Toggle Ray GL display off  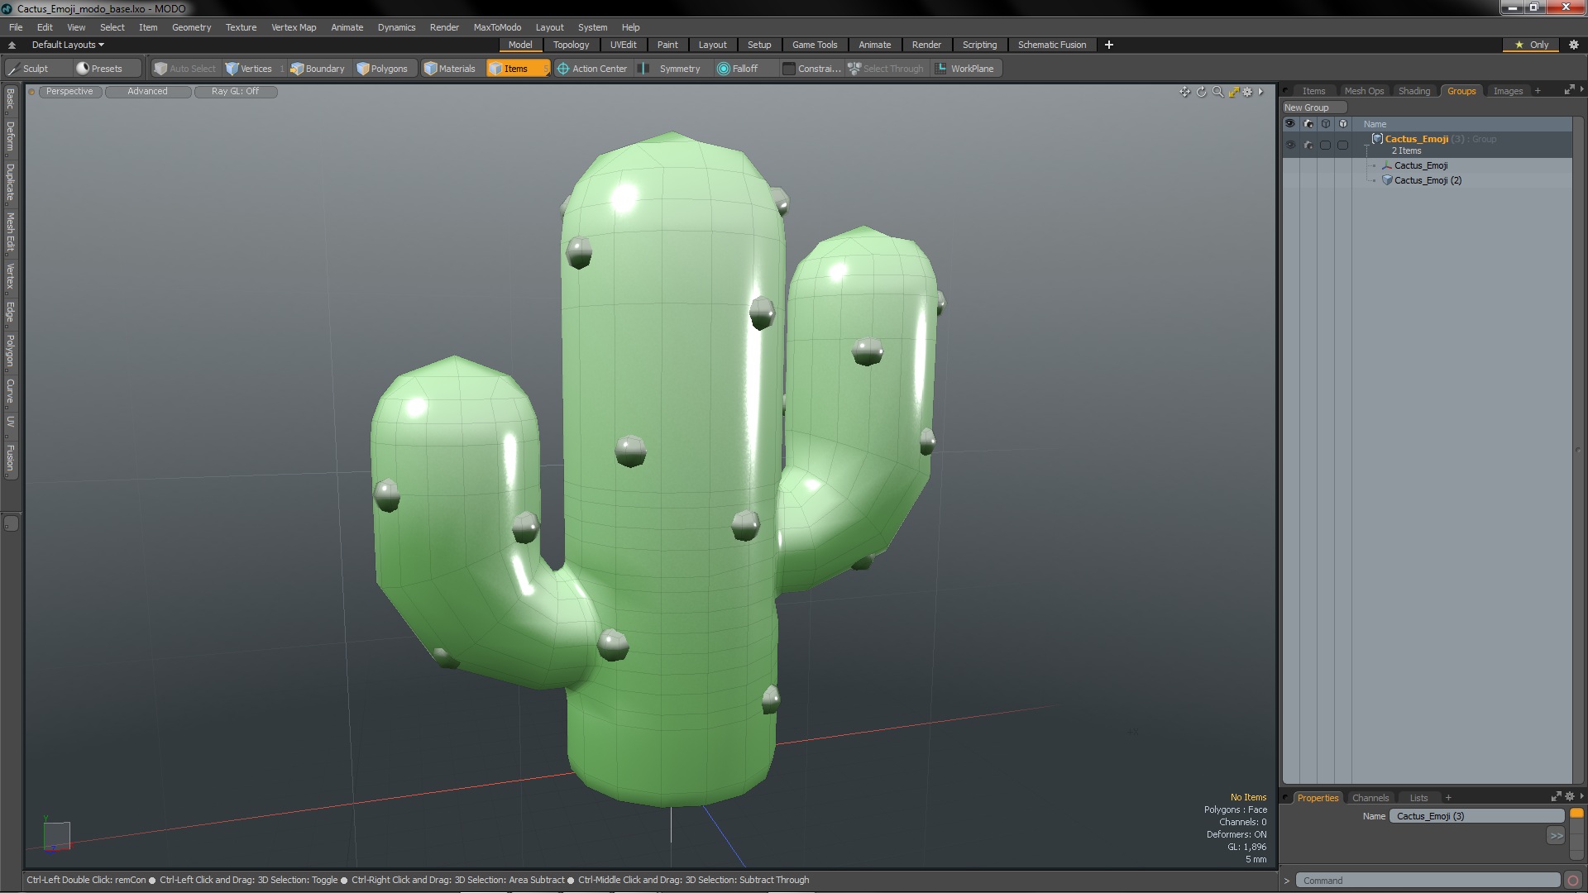(235, 90)
